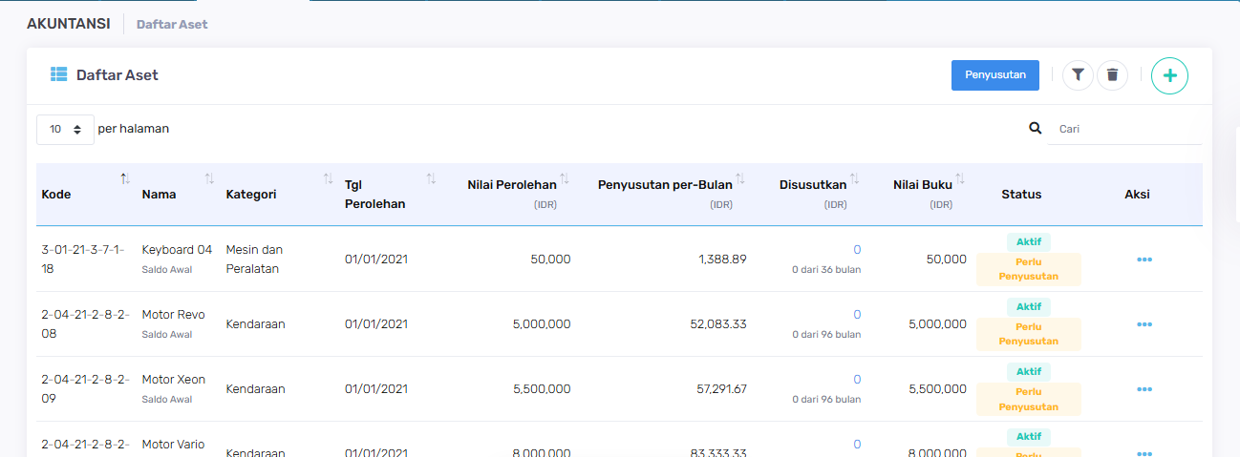Click the Status column header
The width and height of the screenshot is (1240, 457).
[1021, 194]
